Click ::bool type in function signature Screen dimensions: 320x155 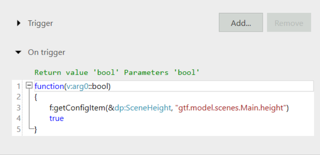[x=98, y=86]
